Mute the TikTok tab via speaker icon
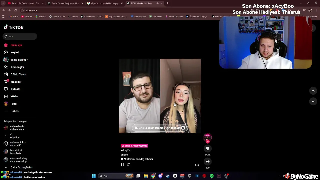The height and width of the screenshot is (180, 320). click(157, 3)
